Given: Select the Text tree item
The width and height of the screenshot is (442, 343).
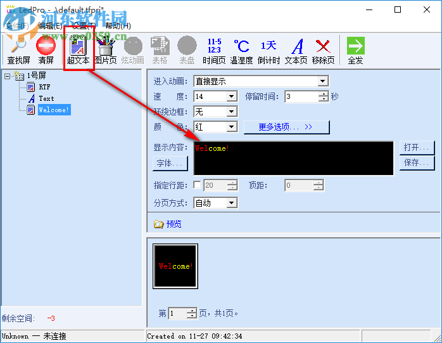Looking at the screenshot, I should point(46,98).
